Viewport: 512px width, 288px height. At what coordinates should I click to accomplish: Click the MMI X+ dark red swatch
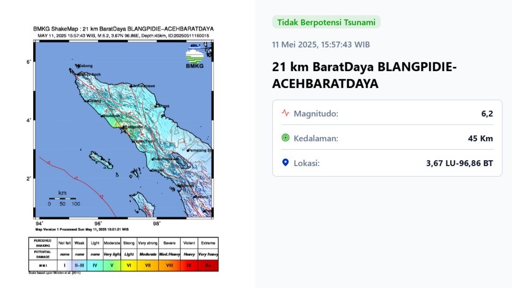pos(208,265)
